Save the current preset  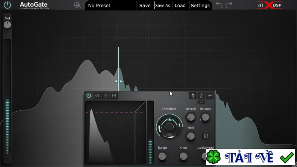pyautogui.click(x=145, y=6)
